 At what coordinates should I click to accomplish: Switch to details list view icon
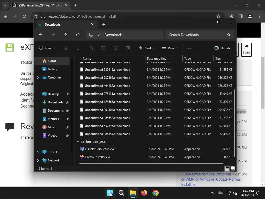pos(227,168)
